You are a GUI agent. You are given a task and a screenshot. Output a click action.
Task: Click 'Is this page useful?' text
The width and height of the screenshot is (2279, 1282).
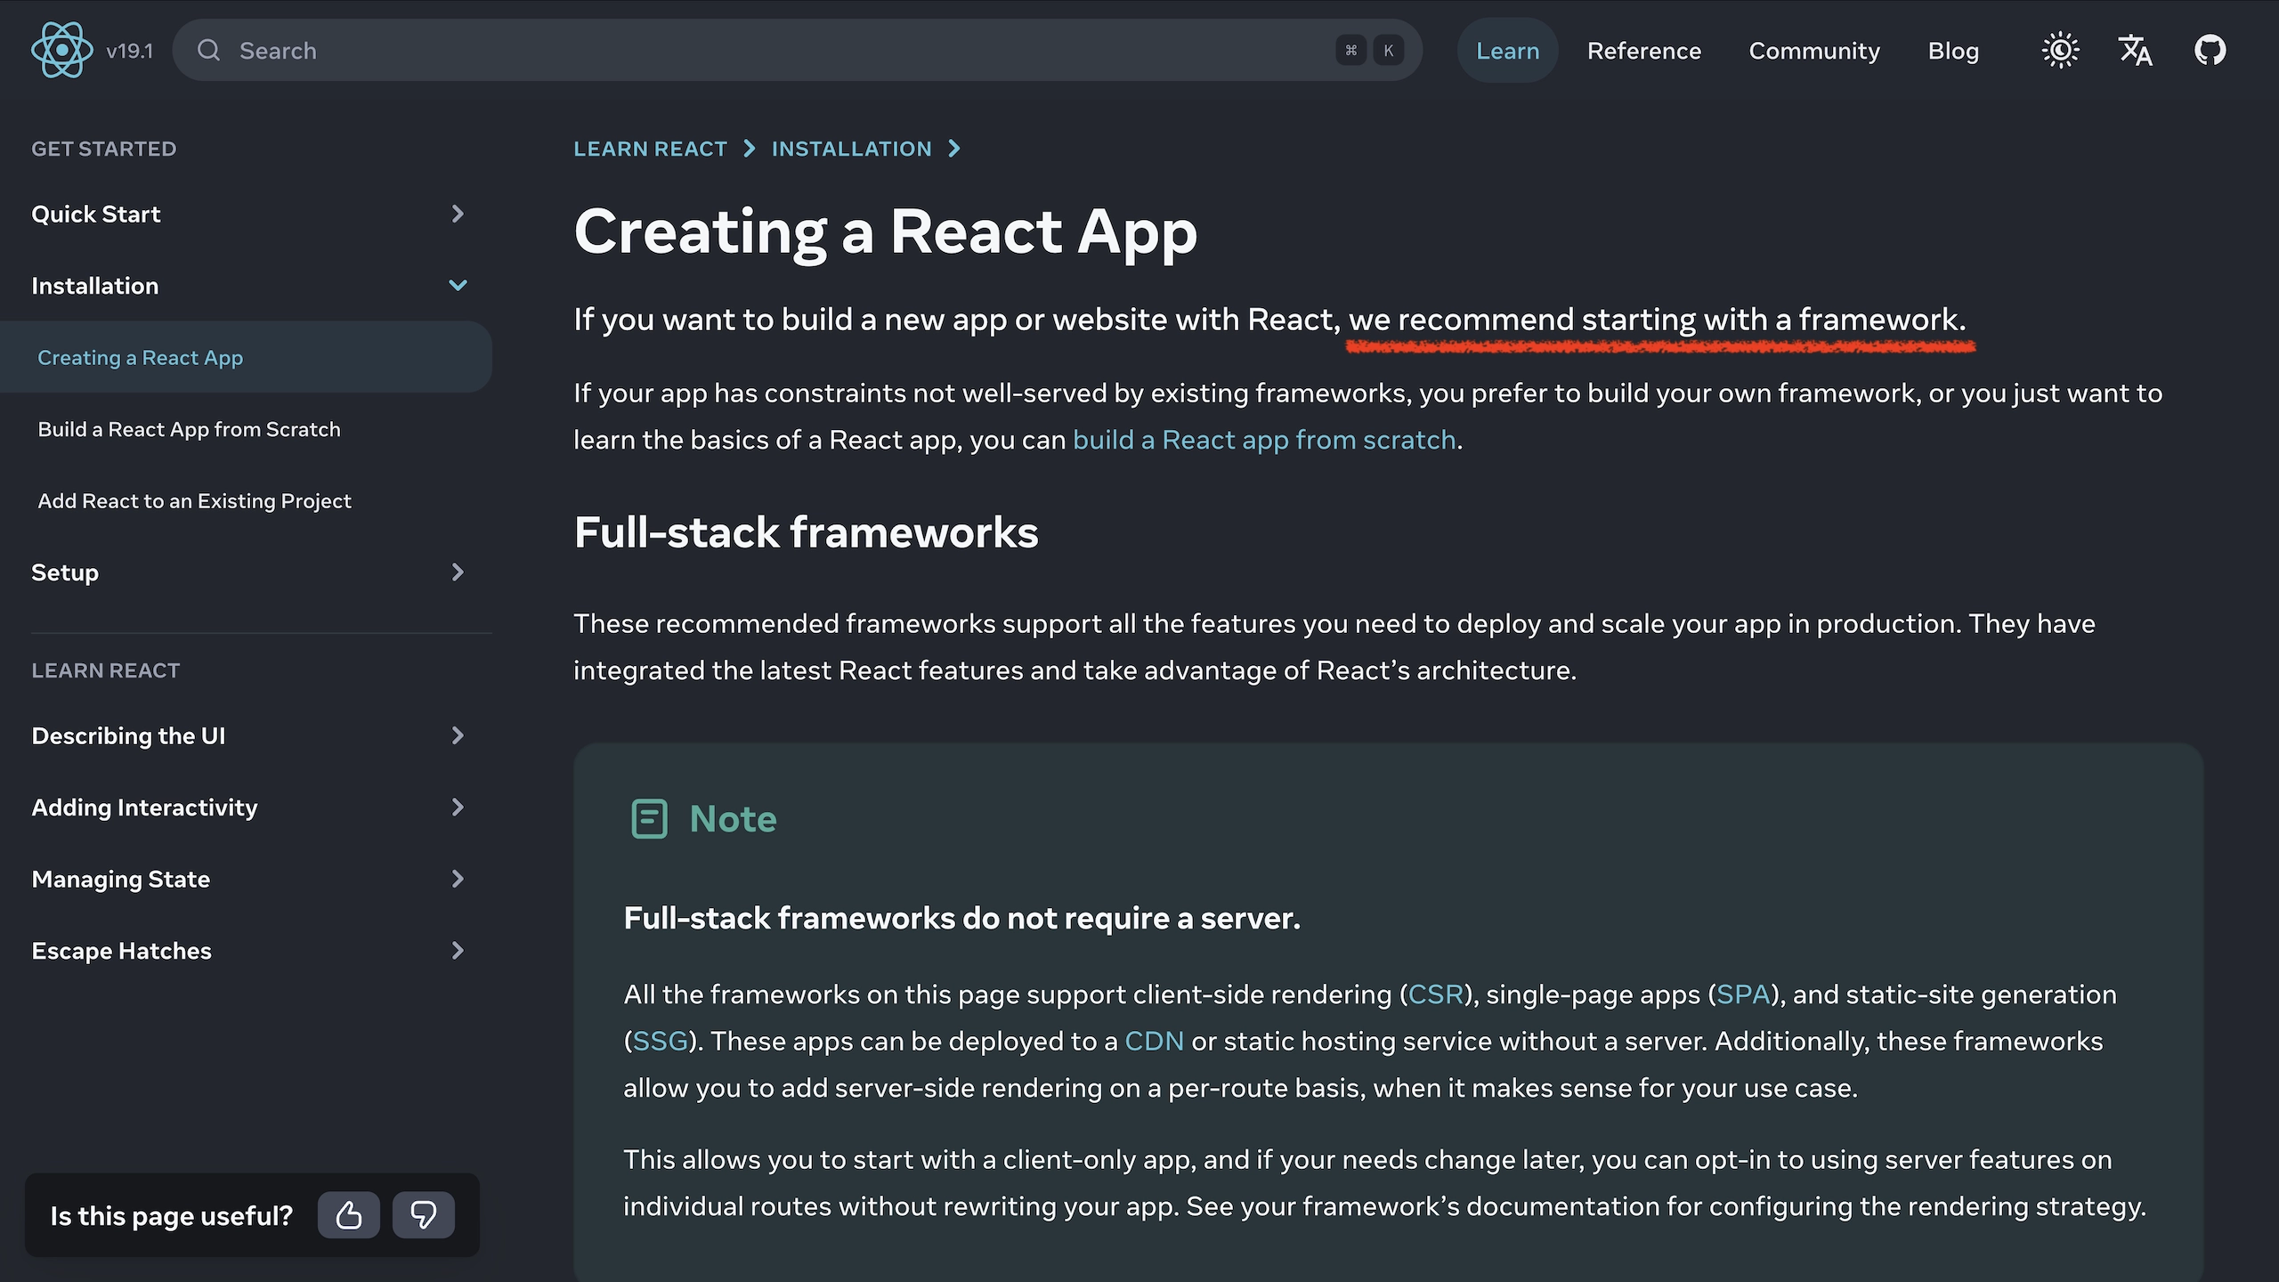point(171,1215)
